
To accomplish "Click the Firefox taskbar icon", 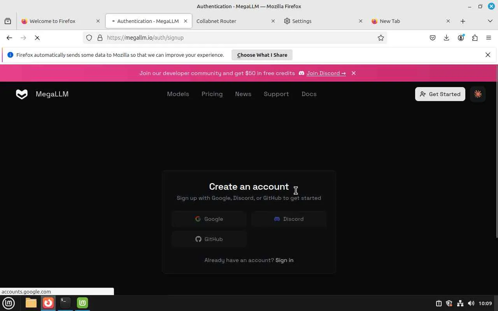I will 48,303.
